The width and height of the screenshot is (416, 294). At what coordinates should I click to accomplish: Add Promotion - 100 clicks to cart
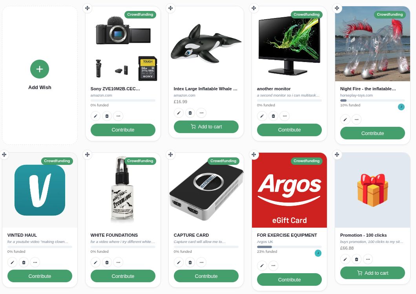click(x=372, y=273)
